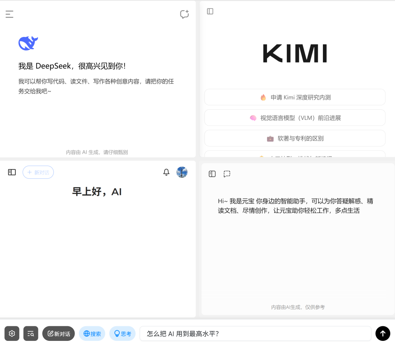The image size is (395, 346).
Task: Open search-list history icon in bottom toolbar
Action: [x=31, y=334]
